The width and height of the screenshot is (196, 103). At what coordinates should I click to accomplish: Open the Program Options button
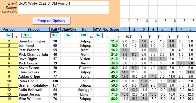click(x=51, y=20)
